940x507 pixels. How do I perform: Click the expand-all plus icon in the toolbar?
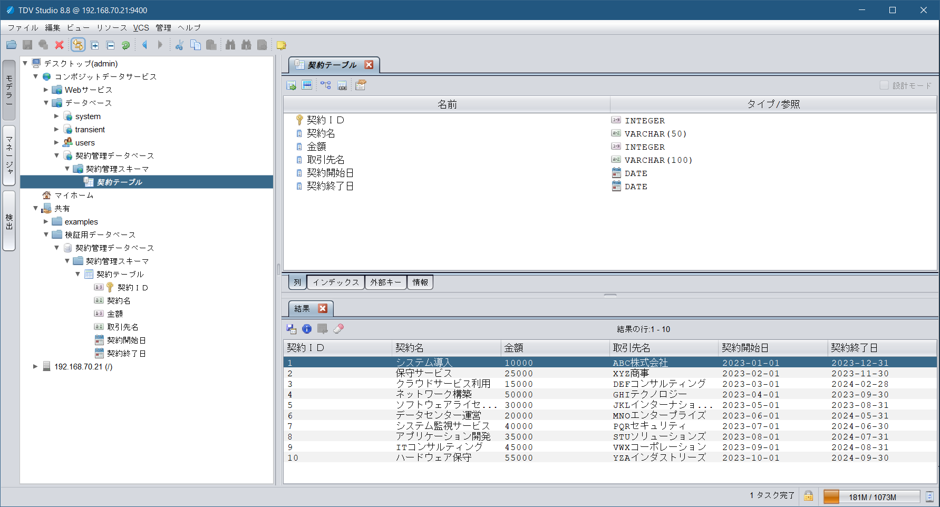[94, 45]
